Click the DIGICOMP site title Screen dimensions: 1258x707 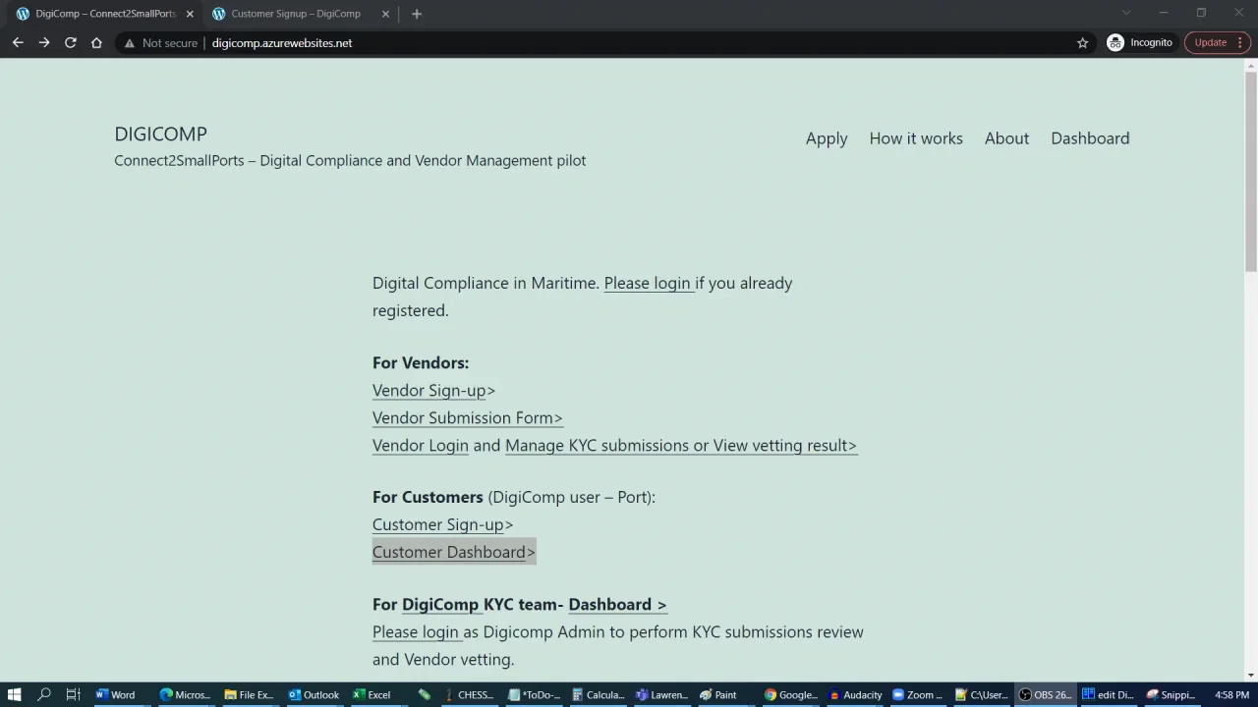coord(160,134)
